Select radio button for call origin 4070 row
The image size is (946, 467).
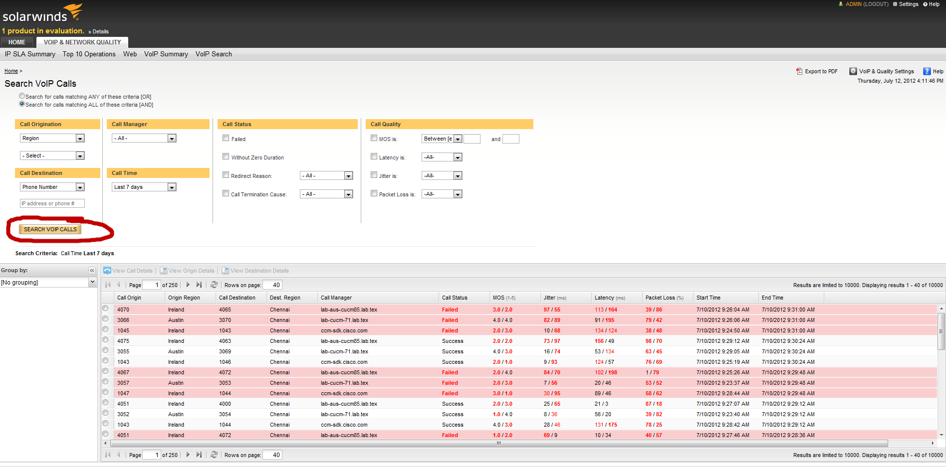[x=105, y=309]
